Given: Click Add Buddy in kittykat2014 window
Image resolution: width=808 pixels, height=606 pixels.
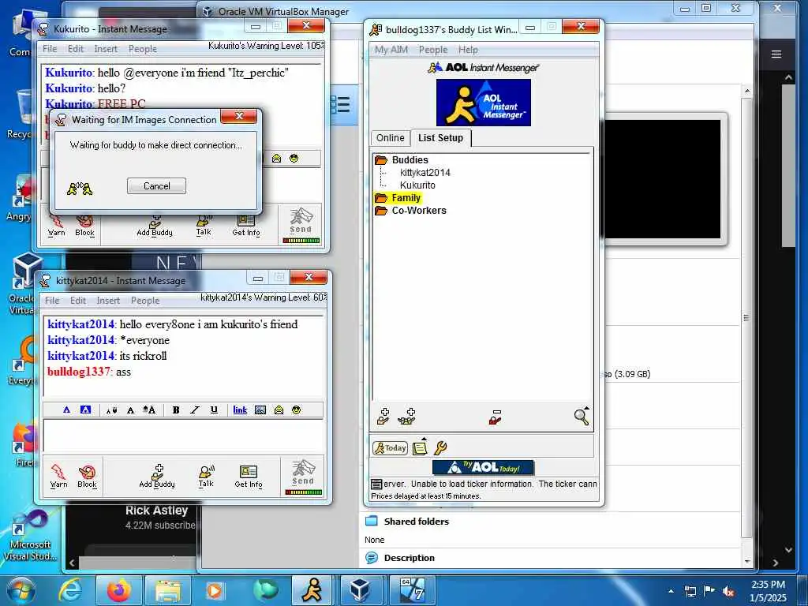Looking at the screenshot, I should coord(157,475).
